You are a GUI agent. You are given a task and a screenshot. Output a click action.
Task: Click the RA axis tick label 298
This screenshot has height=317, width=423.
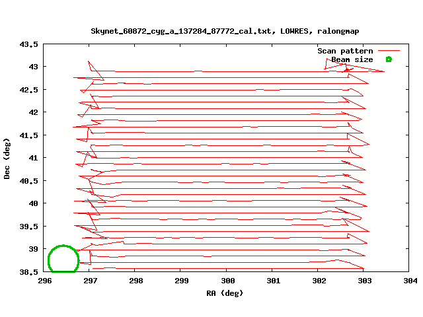[136, 281]
